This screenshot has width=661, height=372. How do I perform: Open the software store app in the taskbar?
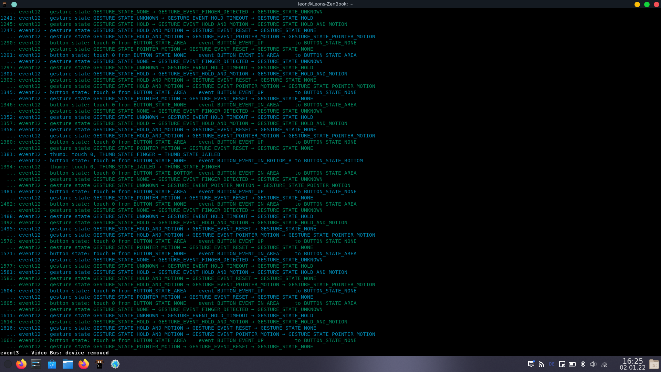pos(52,364)
